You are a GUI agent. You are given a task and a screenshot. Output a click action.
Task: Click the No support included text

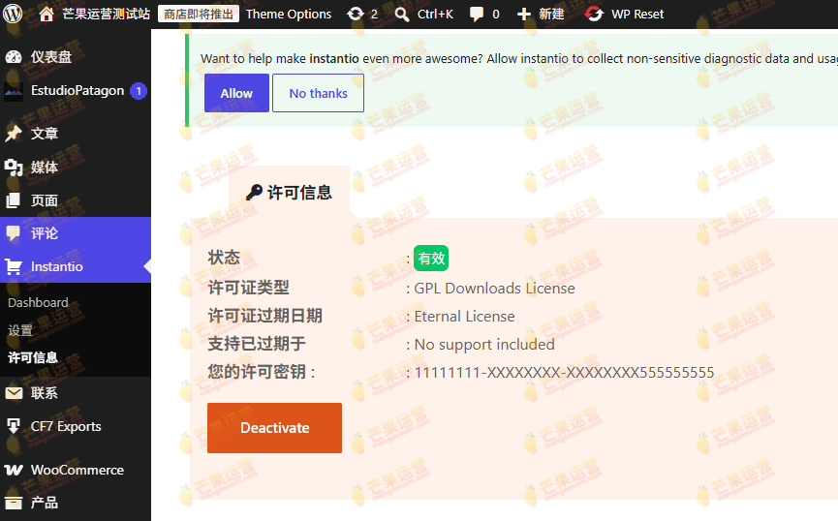(x=484, y=345)
